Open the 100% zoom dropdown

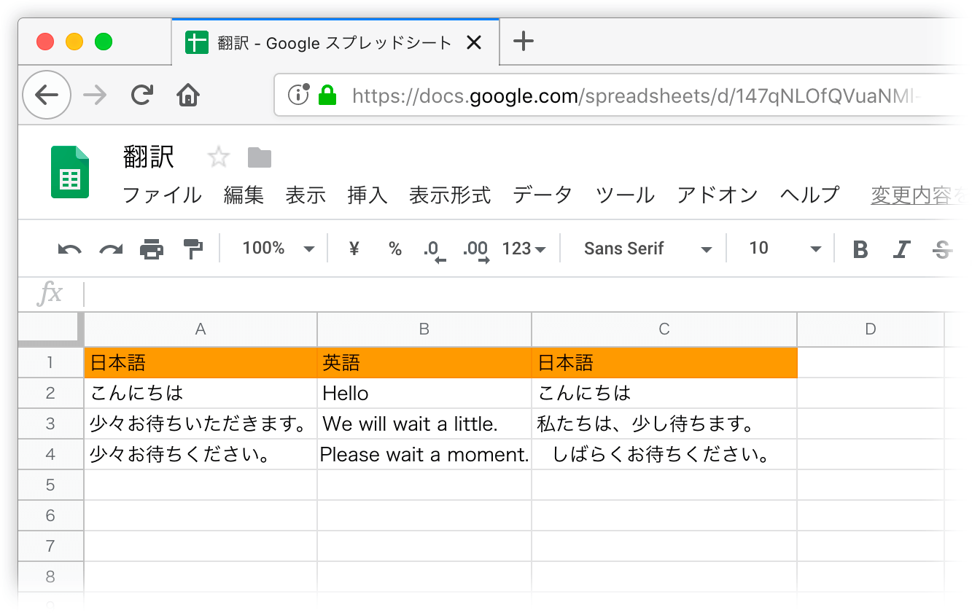278,249
